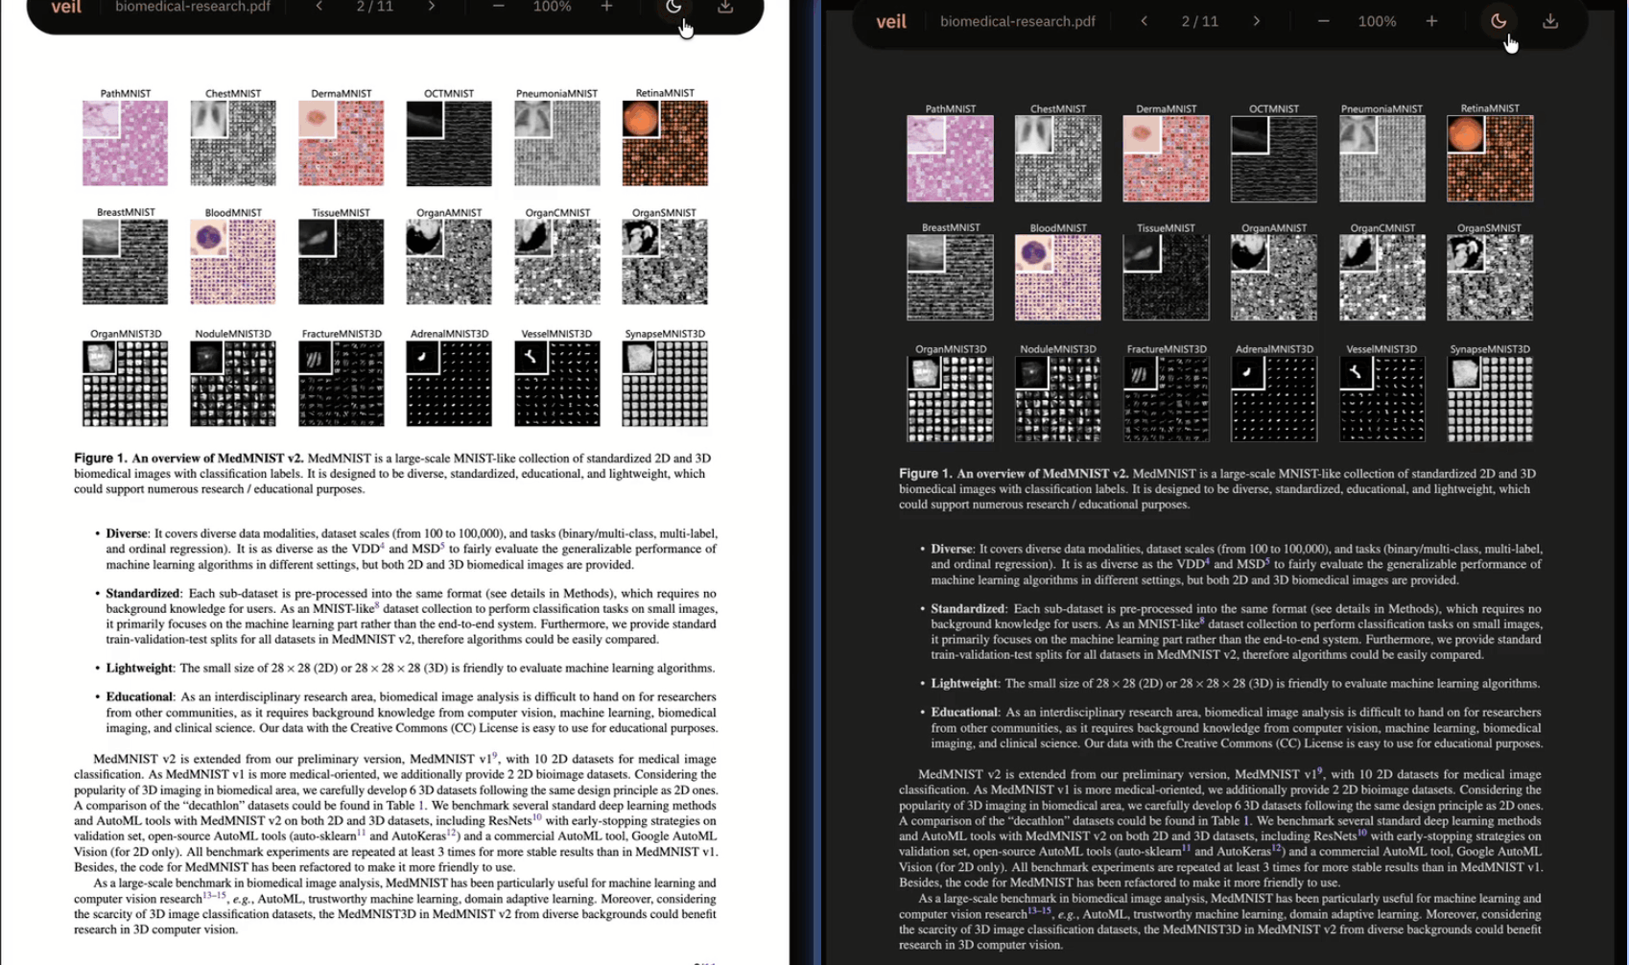Open PathMNIST image in light viewer
This screenshot has height=965, width=1629.
(x=125, y=143)
